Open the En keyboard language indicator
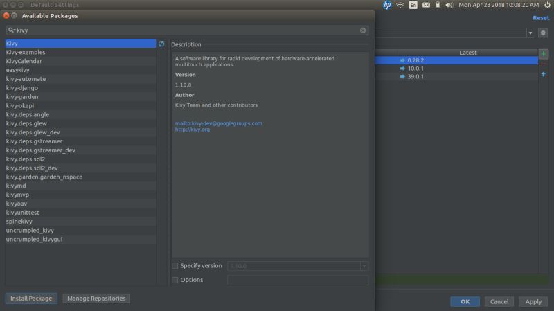 (413, 5)
